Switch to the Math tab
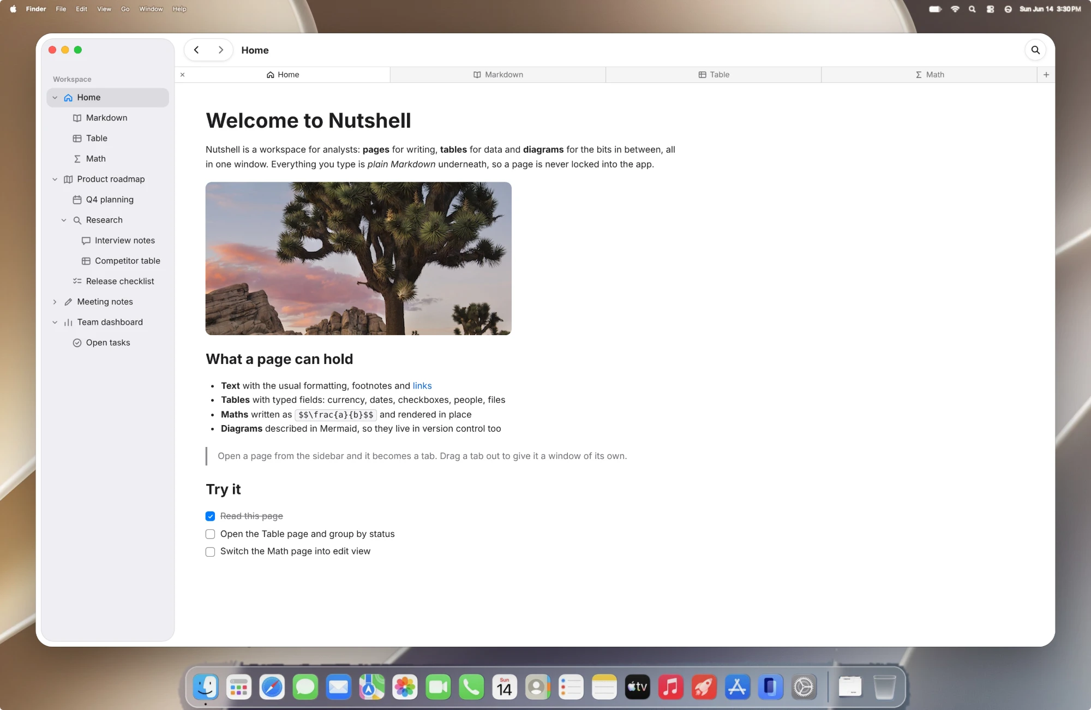 pyautogui.click(x=929, y=75)
